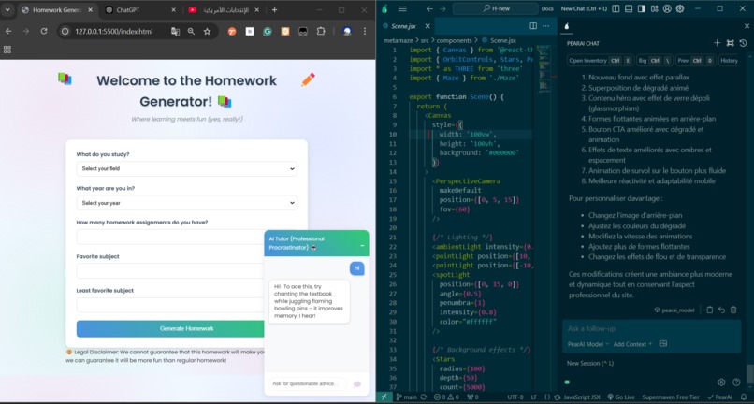Click the Ask a follow-up input
Screen dimensions: 754x404
[654, 328]
